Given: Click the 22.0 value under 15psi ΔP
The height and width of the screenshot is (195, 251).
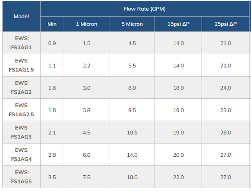Looking at the screenshot, I should (x=178, y=177).
